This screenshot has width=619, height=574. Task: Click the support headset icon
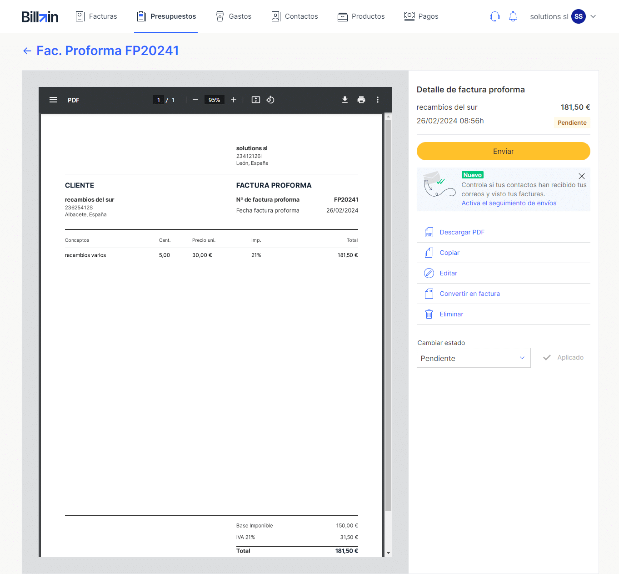click(495, 16)
